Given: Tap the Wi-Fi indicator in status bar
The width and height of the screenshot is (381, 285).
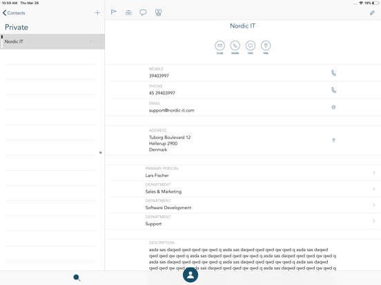Looking at the screenshot, I should (x=361, y=3).
